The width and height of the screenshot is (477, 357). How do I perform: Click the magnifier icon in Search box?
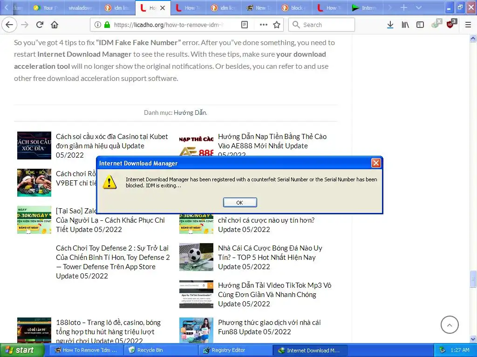coord(296,25)
